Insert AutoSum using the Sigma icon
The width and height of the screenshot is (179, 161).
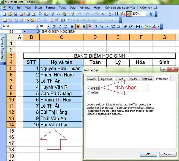103,14
